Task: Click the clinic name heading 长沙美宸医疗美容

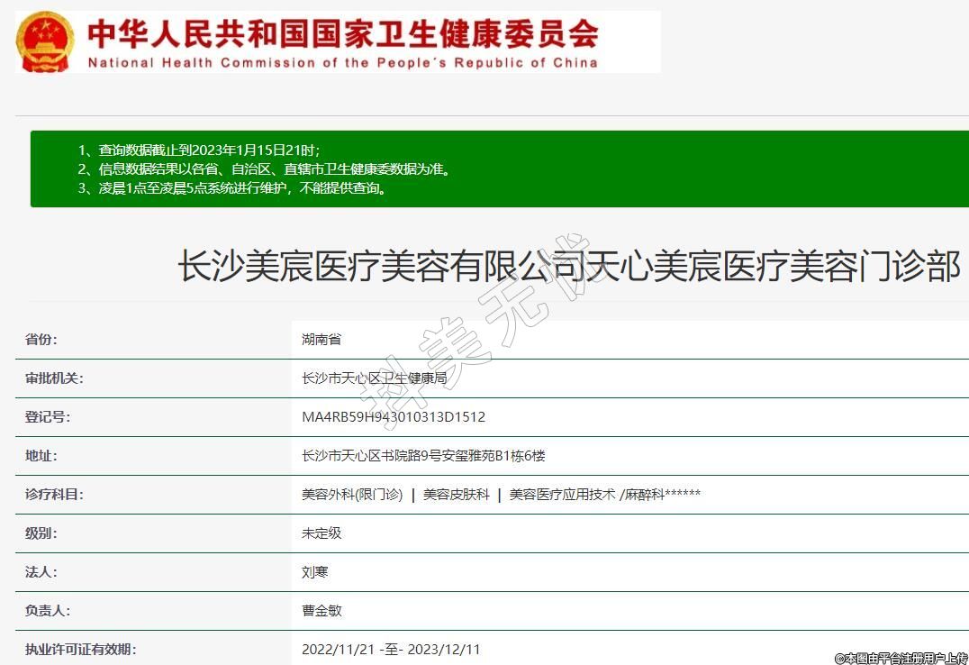Action: pos(569,268)
